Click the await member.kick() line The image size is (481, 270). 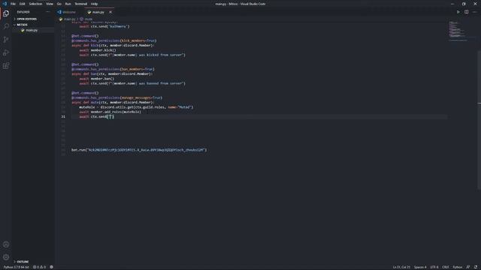[x=98, y=50]
